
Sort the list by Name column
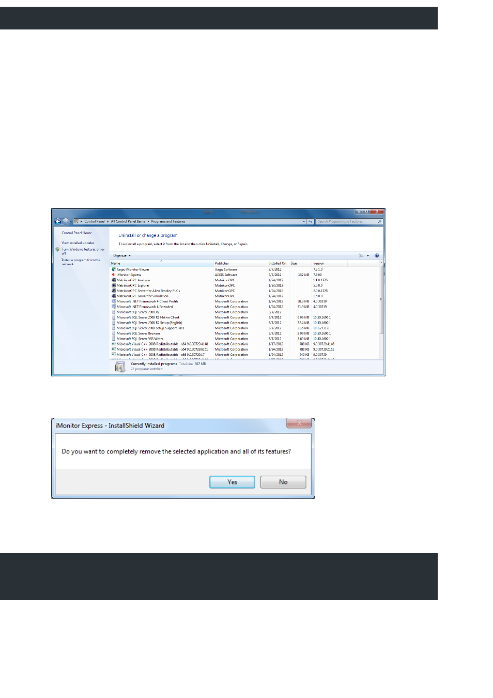[161, 263]
